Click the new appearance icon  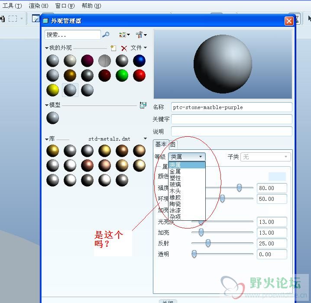(113, 48)
